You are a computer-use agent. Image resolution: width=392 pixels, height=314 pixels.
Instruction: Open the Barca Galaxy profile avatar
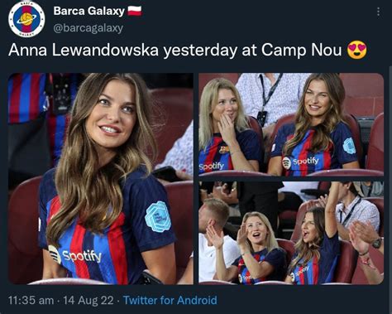point(26,19)
